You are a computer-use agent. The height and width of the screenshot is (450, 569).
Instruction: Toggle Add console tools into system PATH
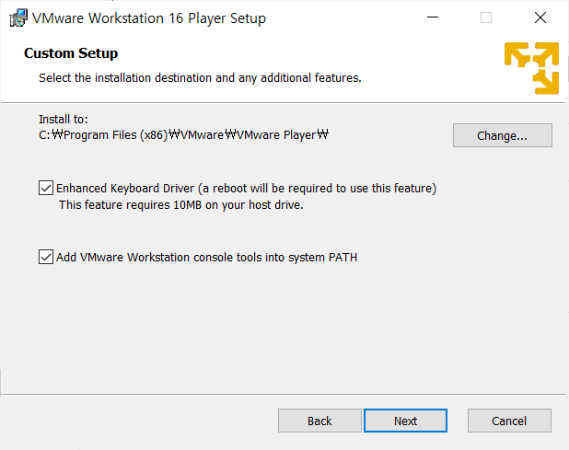(46, 257)
